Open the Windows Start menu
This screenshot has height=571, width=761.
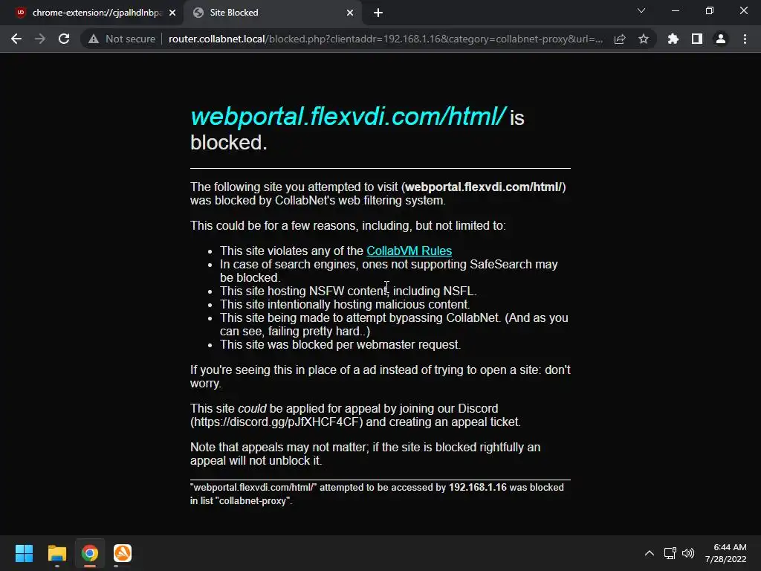click(24, 553)
